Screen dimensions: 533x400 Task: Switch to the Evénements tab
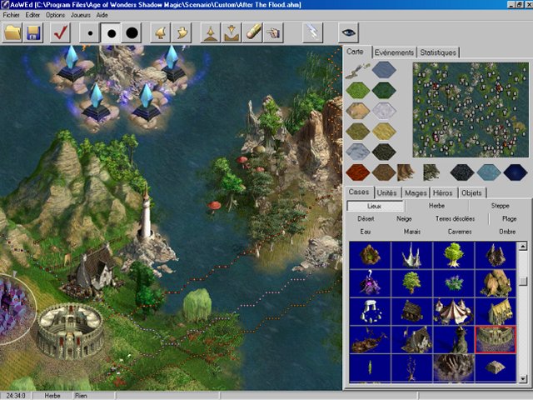click(x=394, y=52)
